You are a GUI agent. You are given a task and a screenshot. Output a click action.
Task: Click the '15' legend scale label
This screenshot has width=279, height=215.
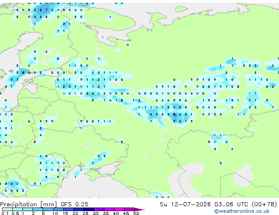click(65, 213)
